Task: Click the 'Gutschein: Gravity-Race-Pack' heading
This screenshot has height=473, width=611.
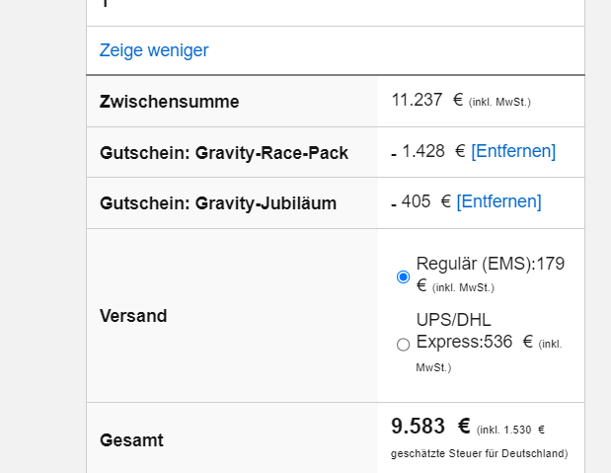Action: coord(224,153)
